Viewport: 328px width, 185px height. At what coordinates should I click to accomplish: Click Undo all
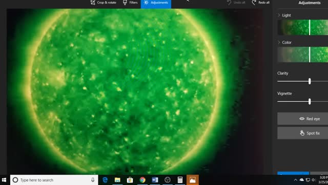coord(236,3)
